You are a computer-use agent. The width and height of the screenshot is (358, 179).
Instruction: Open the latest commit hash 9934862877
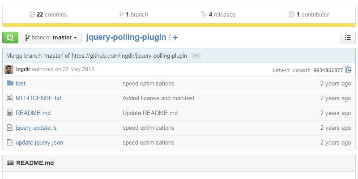[328, 70]
